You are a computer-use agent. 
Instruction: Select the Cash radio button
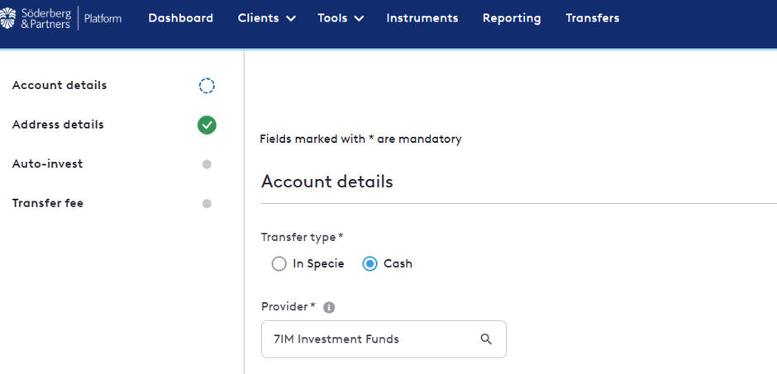369,263
